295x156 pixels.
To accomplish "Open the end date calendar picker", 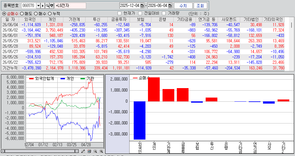I will [170, 6].
